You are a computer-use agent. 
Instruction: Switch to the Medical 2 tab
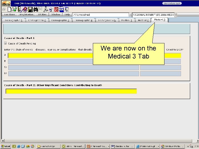point(143,20)
